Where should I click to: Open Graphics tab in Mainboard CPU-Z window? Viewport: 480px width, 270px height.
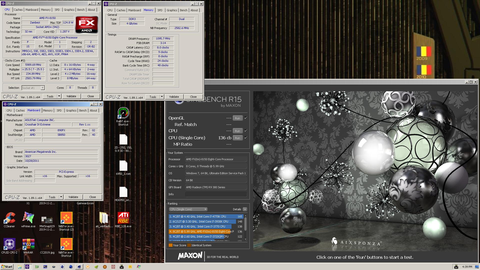71,110
